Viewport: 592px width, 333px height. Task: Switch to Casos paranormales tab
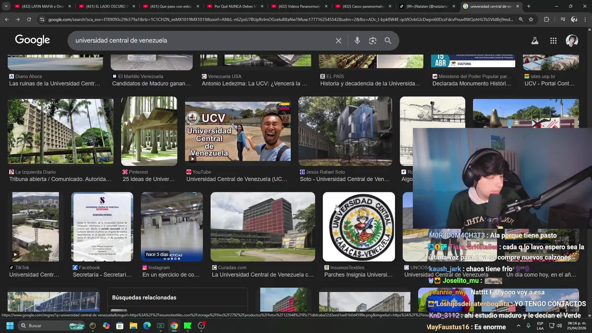point(362,6)
